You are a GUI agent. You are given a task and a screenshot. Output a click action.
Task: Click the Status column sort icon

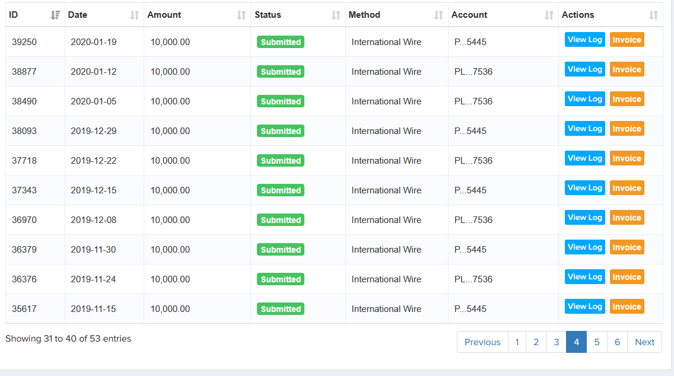pos(336,15)
